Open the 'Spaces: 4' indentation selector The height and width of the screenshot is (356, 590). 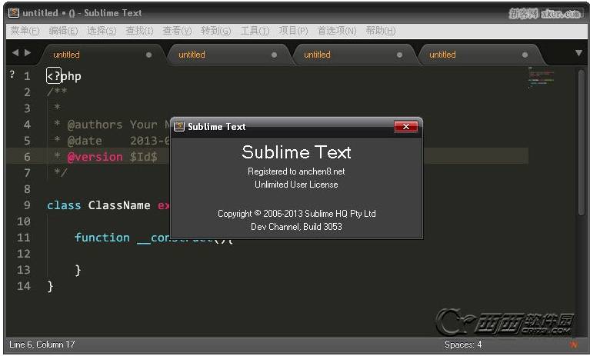coord(463,344)
